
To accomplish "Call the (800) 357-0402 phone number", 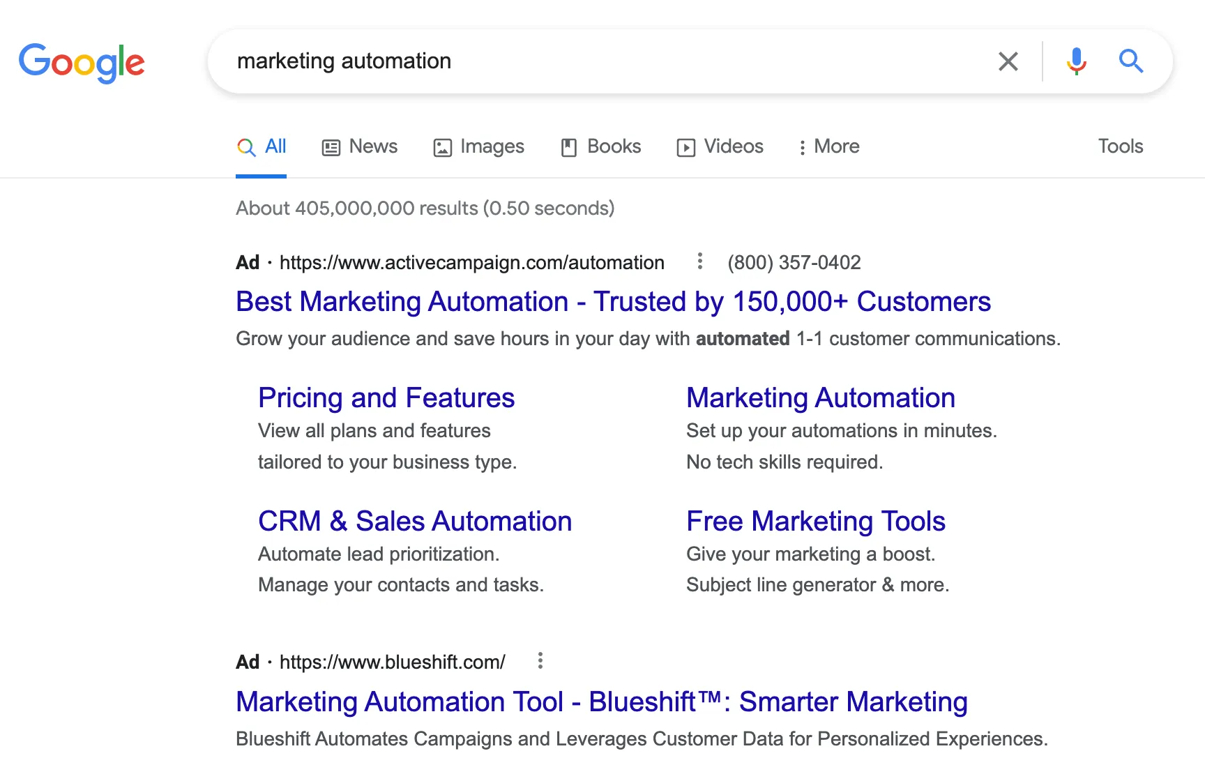I will coord(794,262).
